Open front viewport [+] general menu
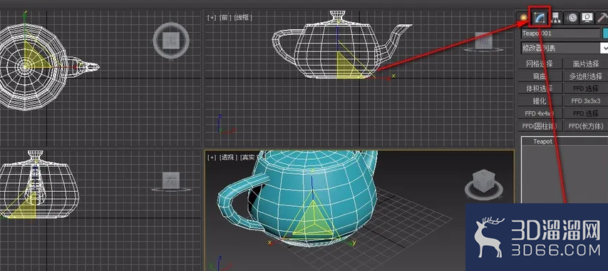The width and height of the screenshot is (608, 271). 212,17
